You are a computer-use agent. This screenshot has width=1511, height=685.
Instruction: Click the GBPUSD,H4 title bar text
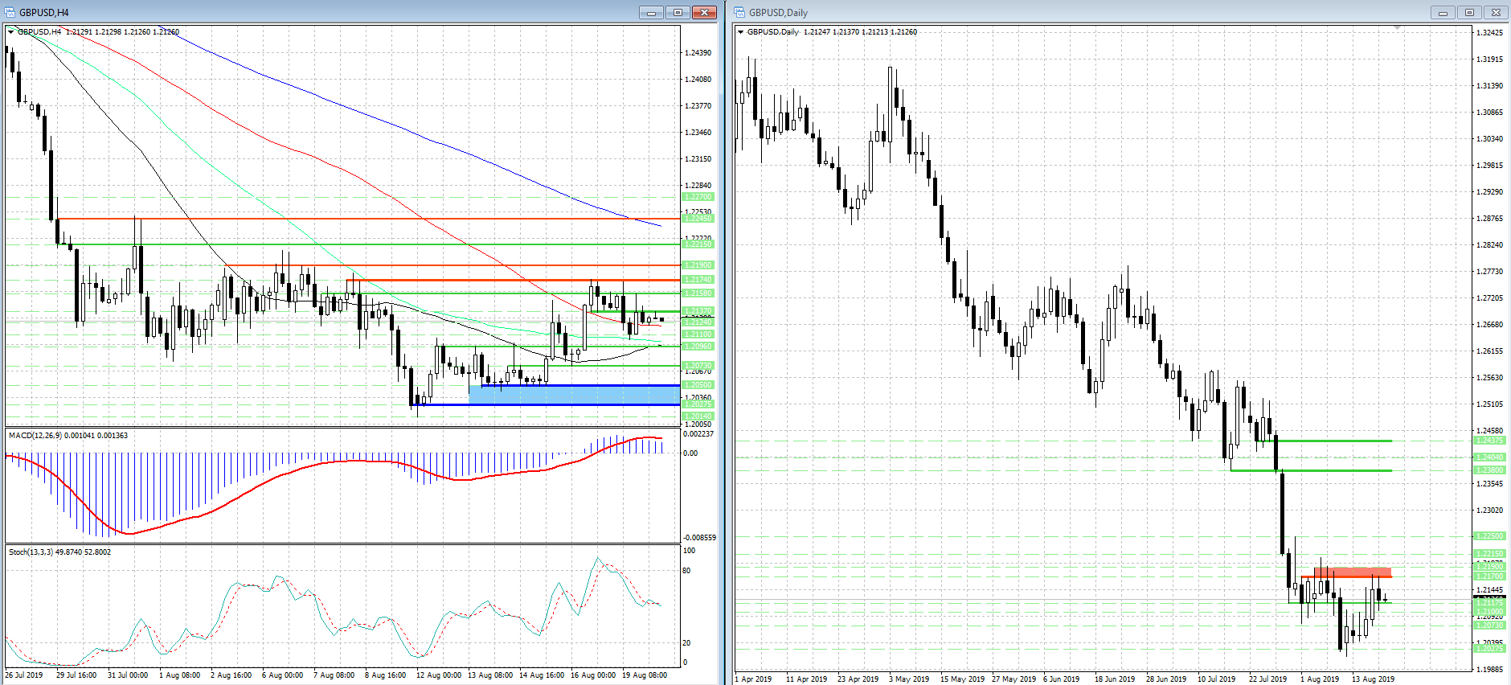pos(44,12)
